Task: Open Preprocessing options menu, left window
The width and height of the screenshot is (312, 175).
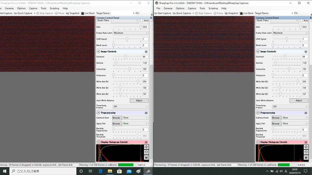Action: pos(146,113)
